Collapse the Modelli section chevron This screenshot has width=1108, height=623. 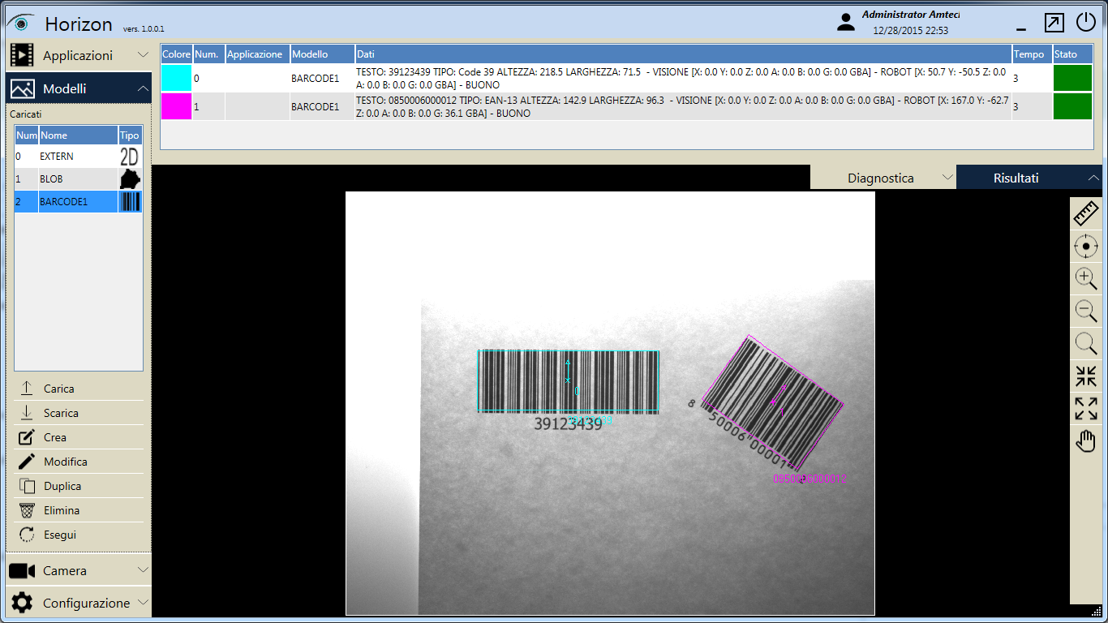tap(144, 88)
